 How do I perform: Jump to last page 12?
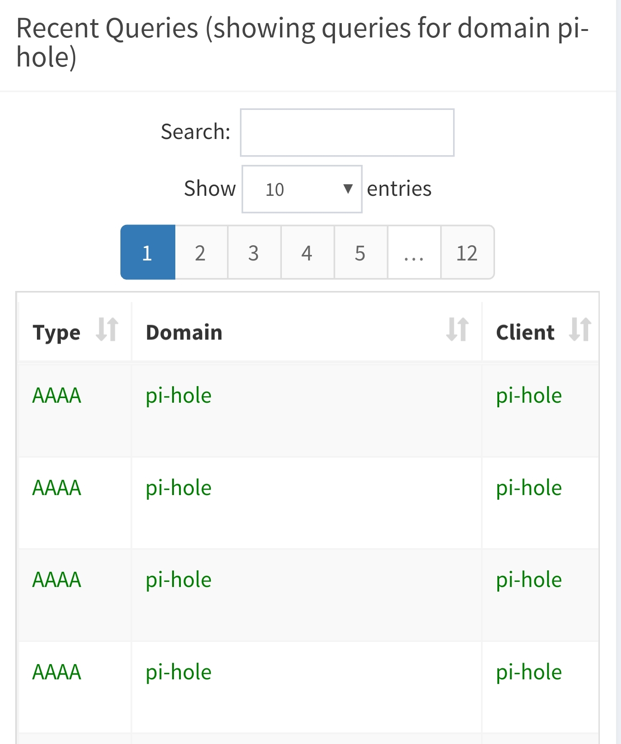[466, 253]
